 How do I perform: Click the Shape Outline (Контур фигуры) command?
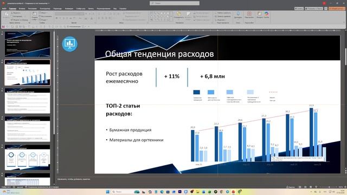(201, 16)
